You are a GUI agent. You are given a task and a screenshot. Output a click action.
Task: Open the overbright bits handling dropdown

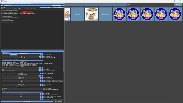pos(39,71)
